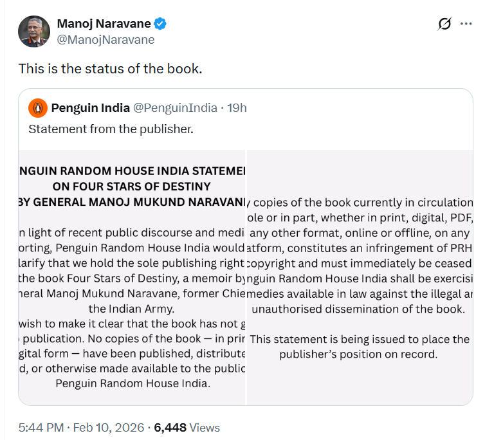Click 'This statement is being issued' paragraph
Viewport: 485px width, 440px height.
359,346
